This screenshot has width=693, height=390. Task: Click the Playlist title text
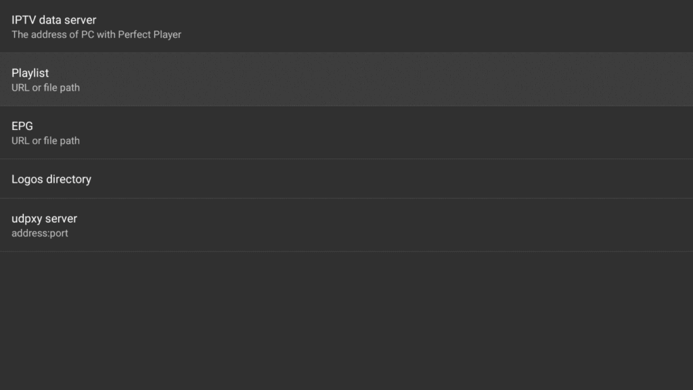coord(30,72)
